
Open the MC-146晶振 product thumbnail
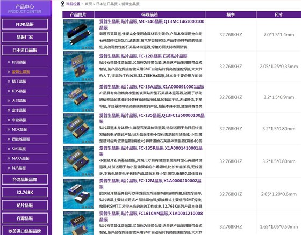78,34
